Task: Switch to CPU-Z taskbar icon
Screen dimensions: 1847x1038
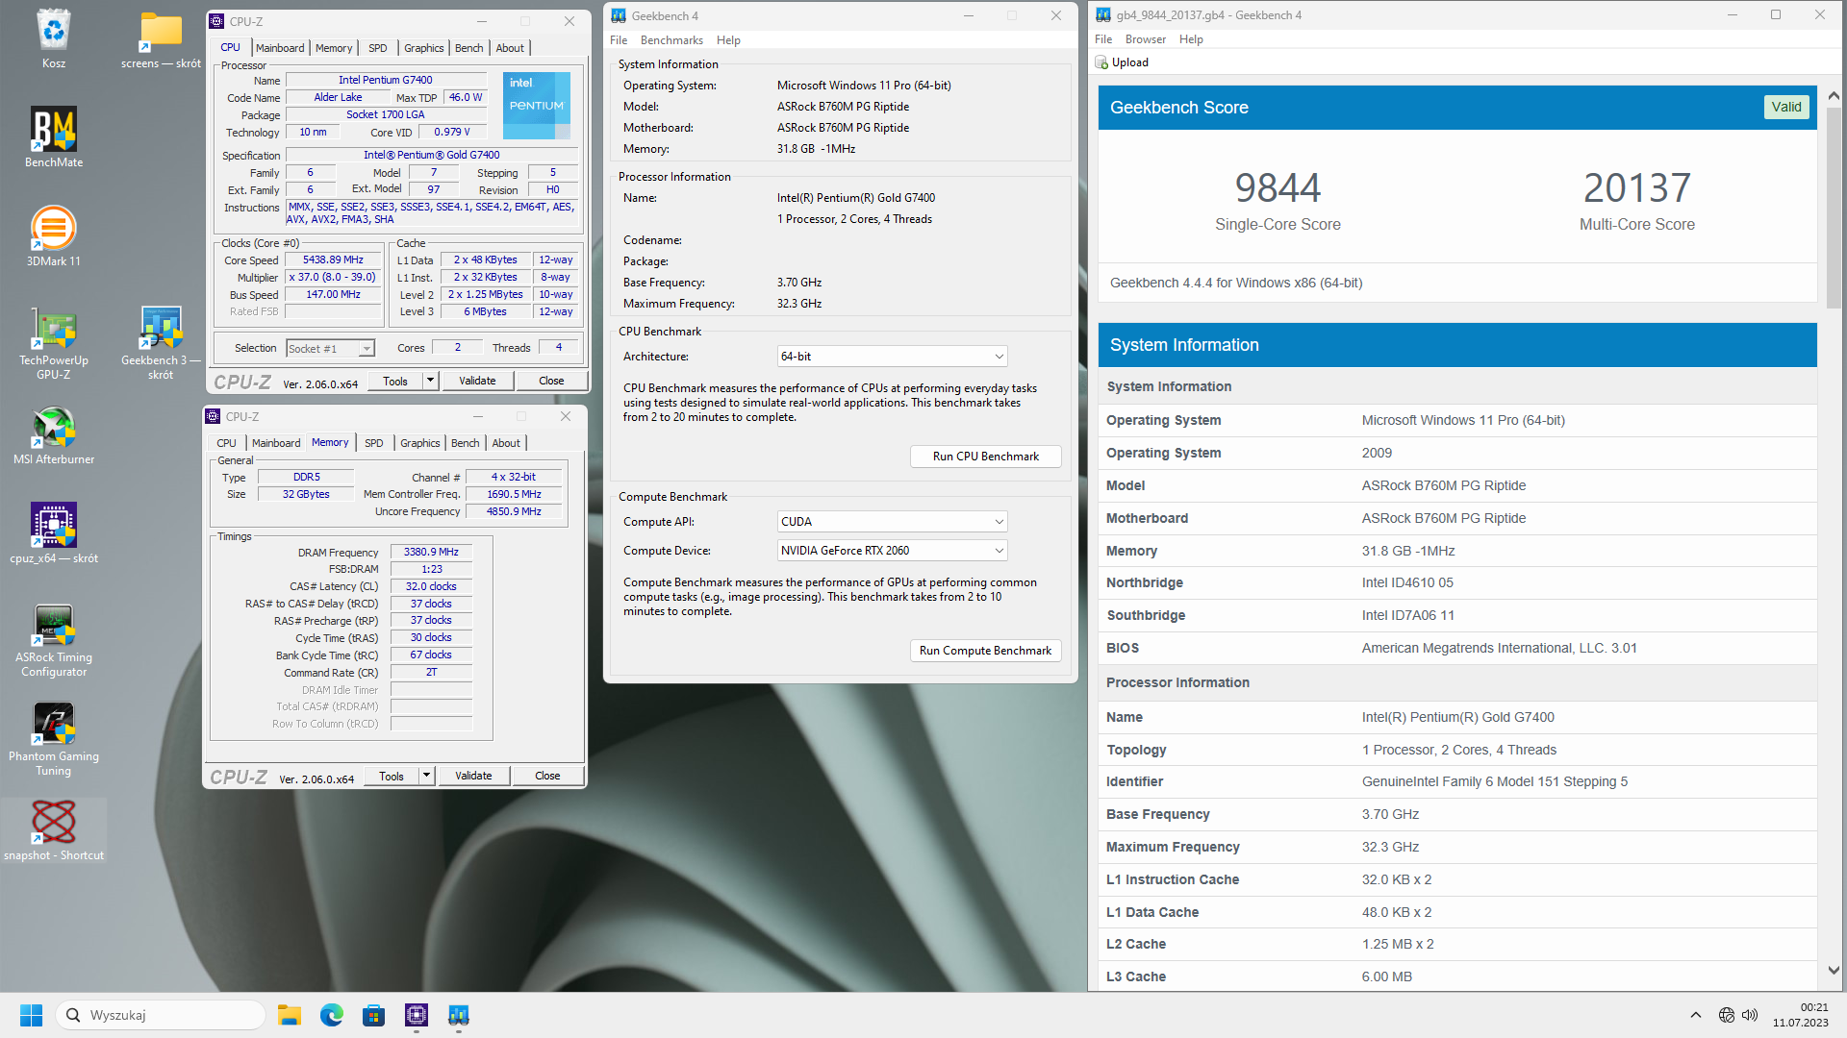Action: [x=417, y=1015]
